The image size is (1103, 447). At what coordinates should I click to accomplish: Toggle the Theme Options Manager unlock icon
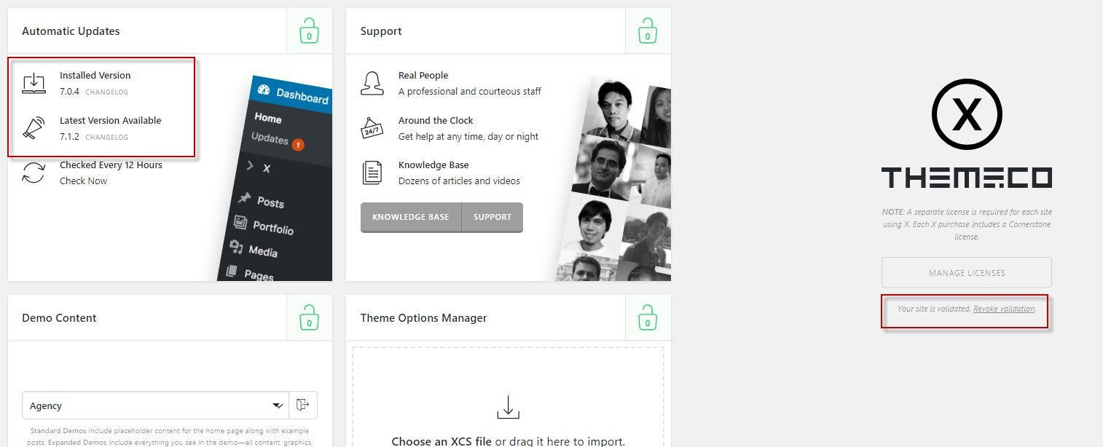pyautogui.click(x=647, y=317)
